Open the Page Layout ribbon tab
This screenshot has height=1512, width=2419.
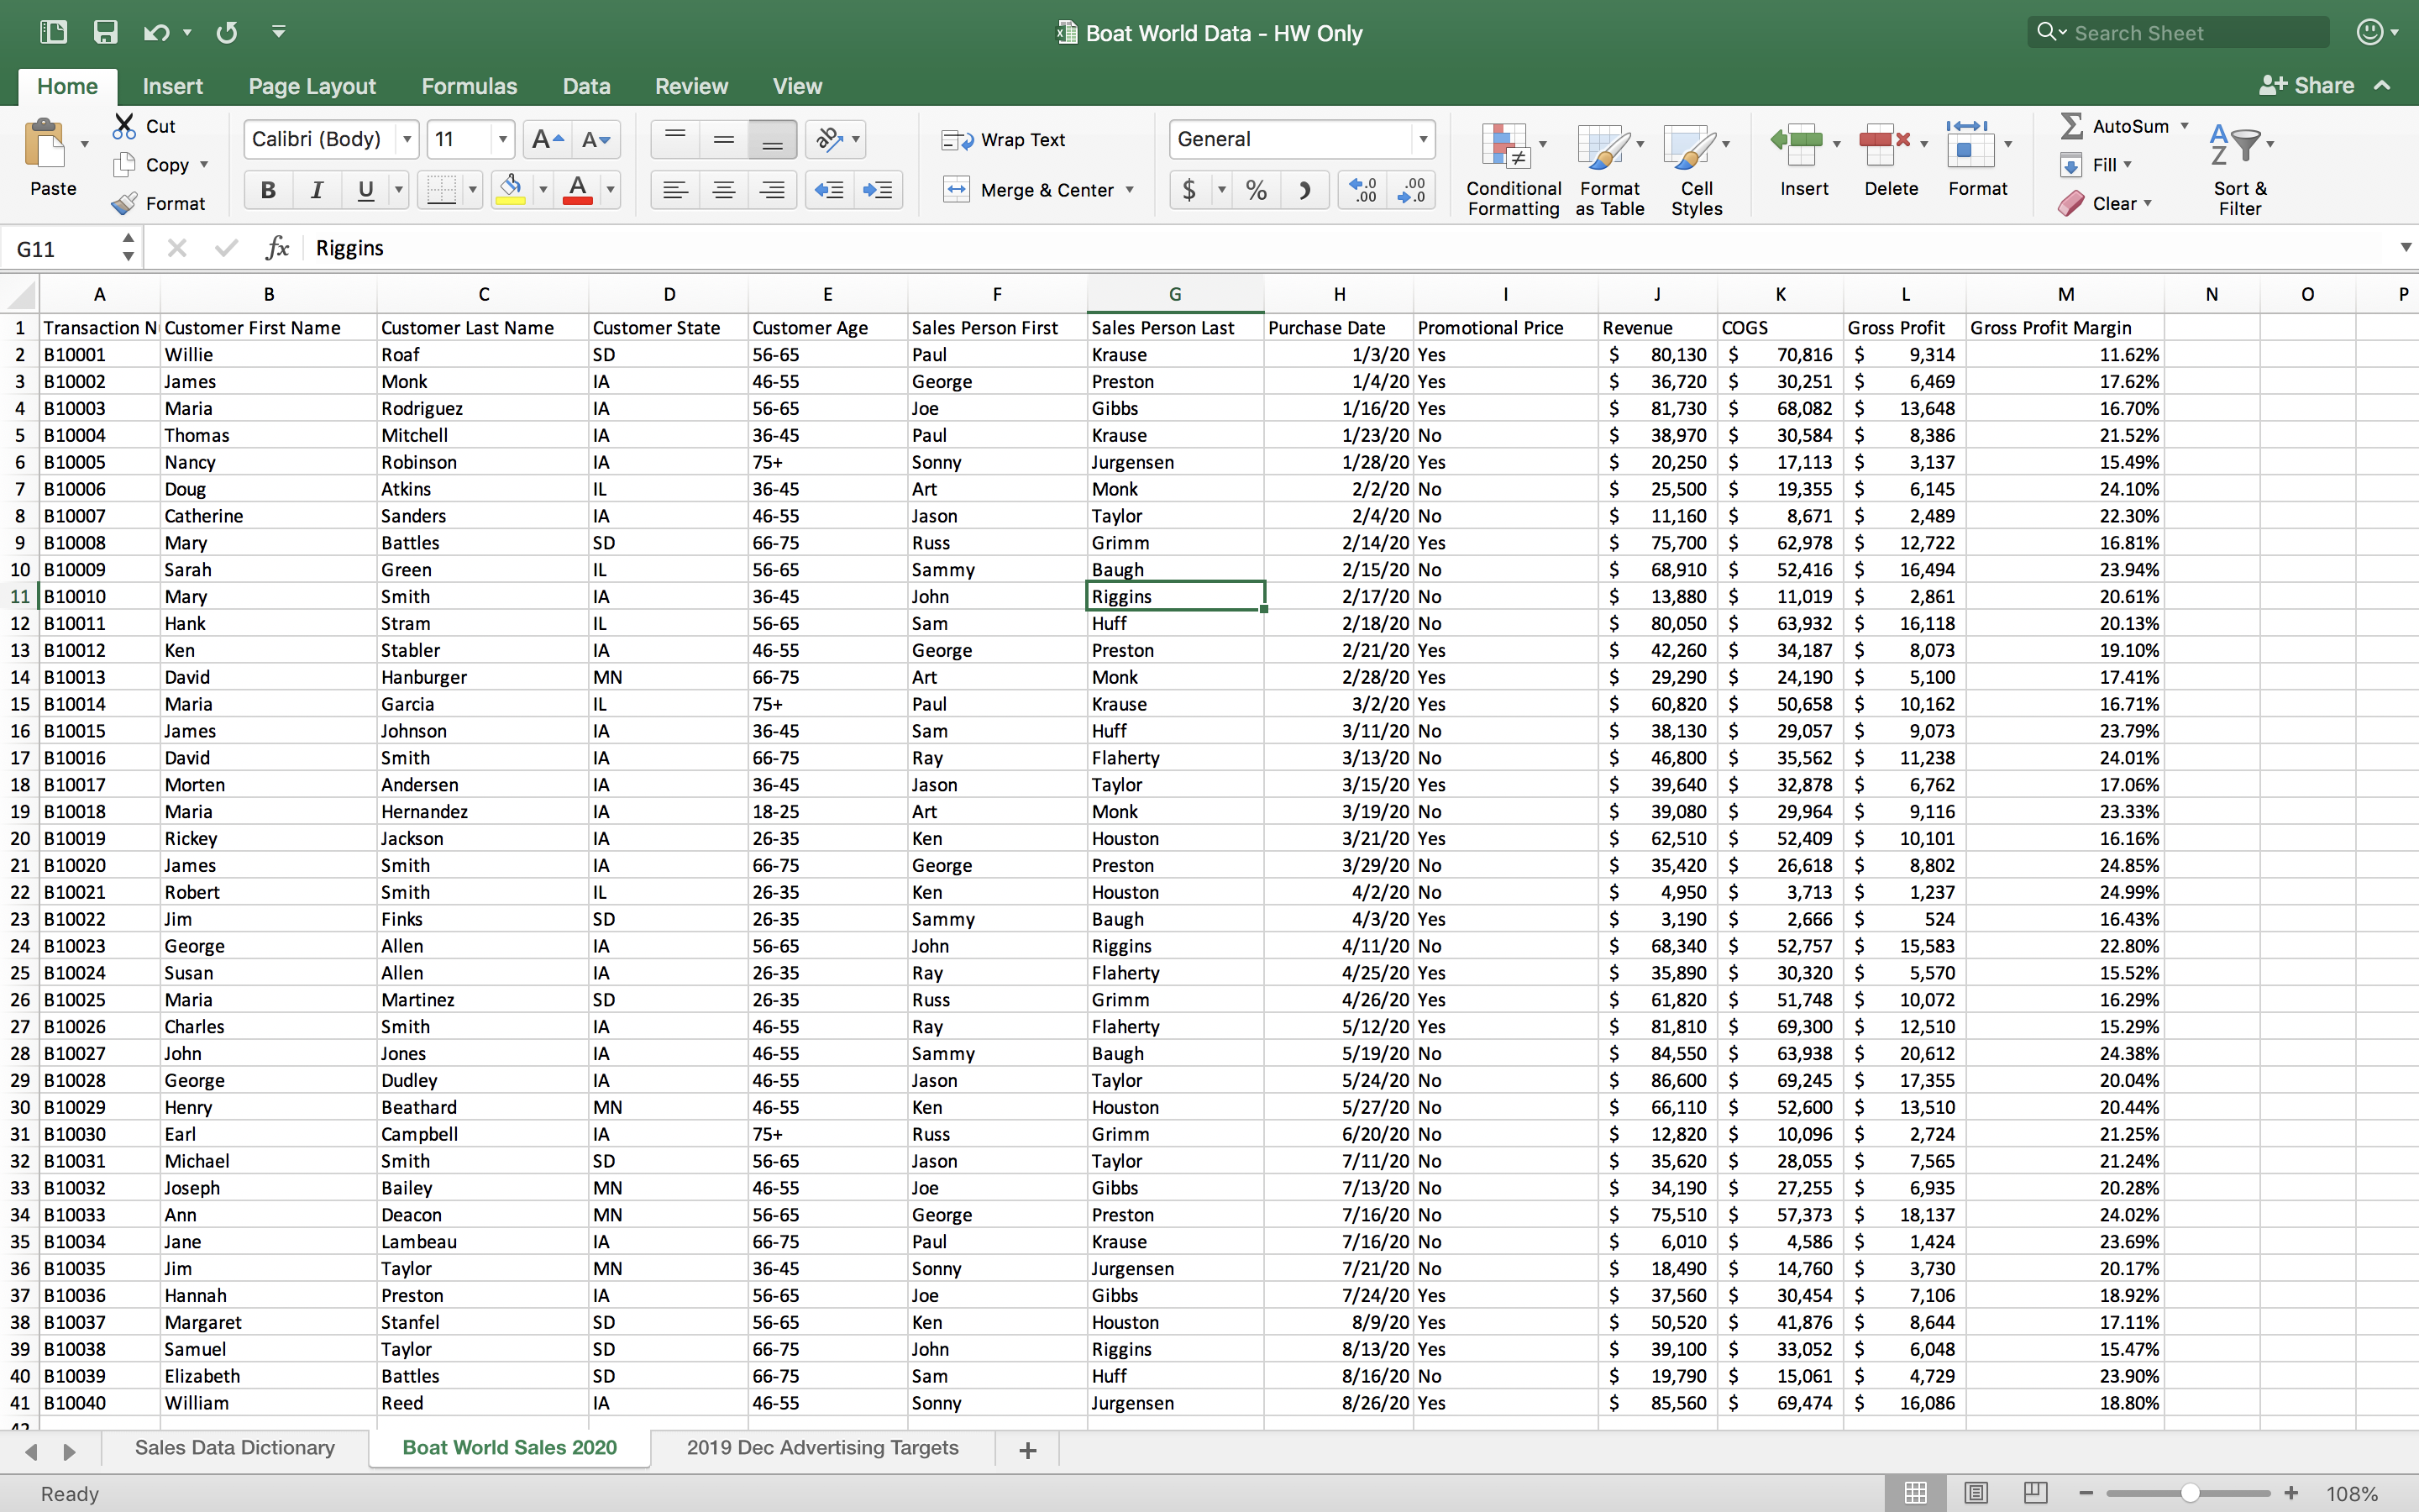coord(312,86)
